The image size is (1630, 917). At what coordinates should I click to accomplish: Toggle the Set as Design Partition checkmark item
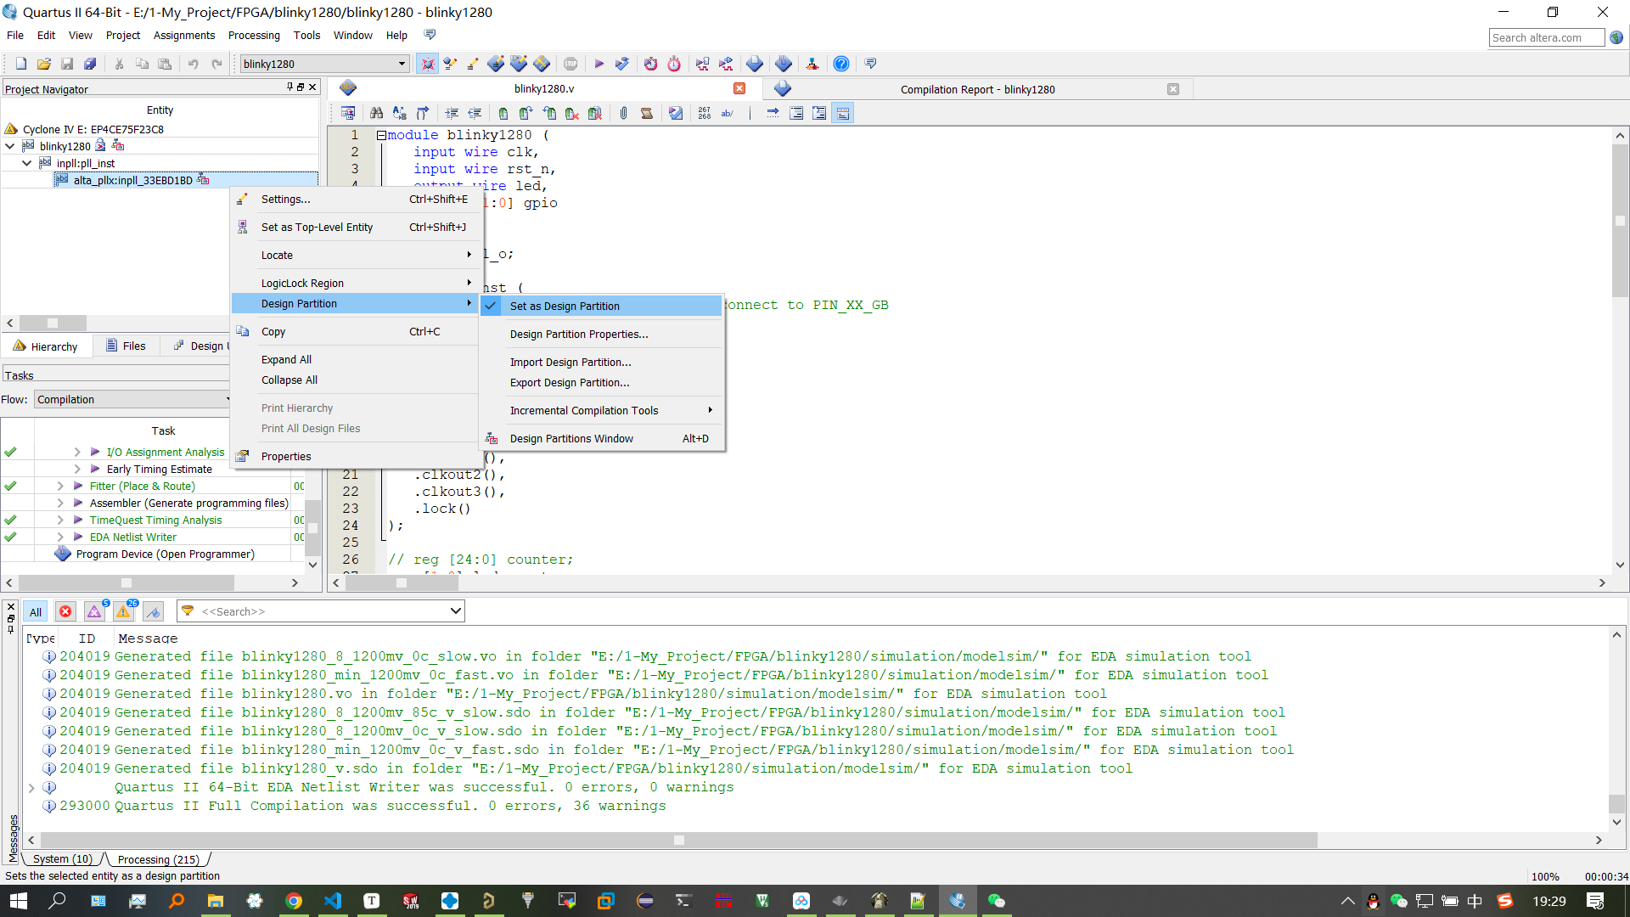601,306
